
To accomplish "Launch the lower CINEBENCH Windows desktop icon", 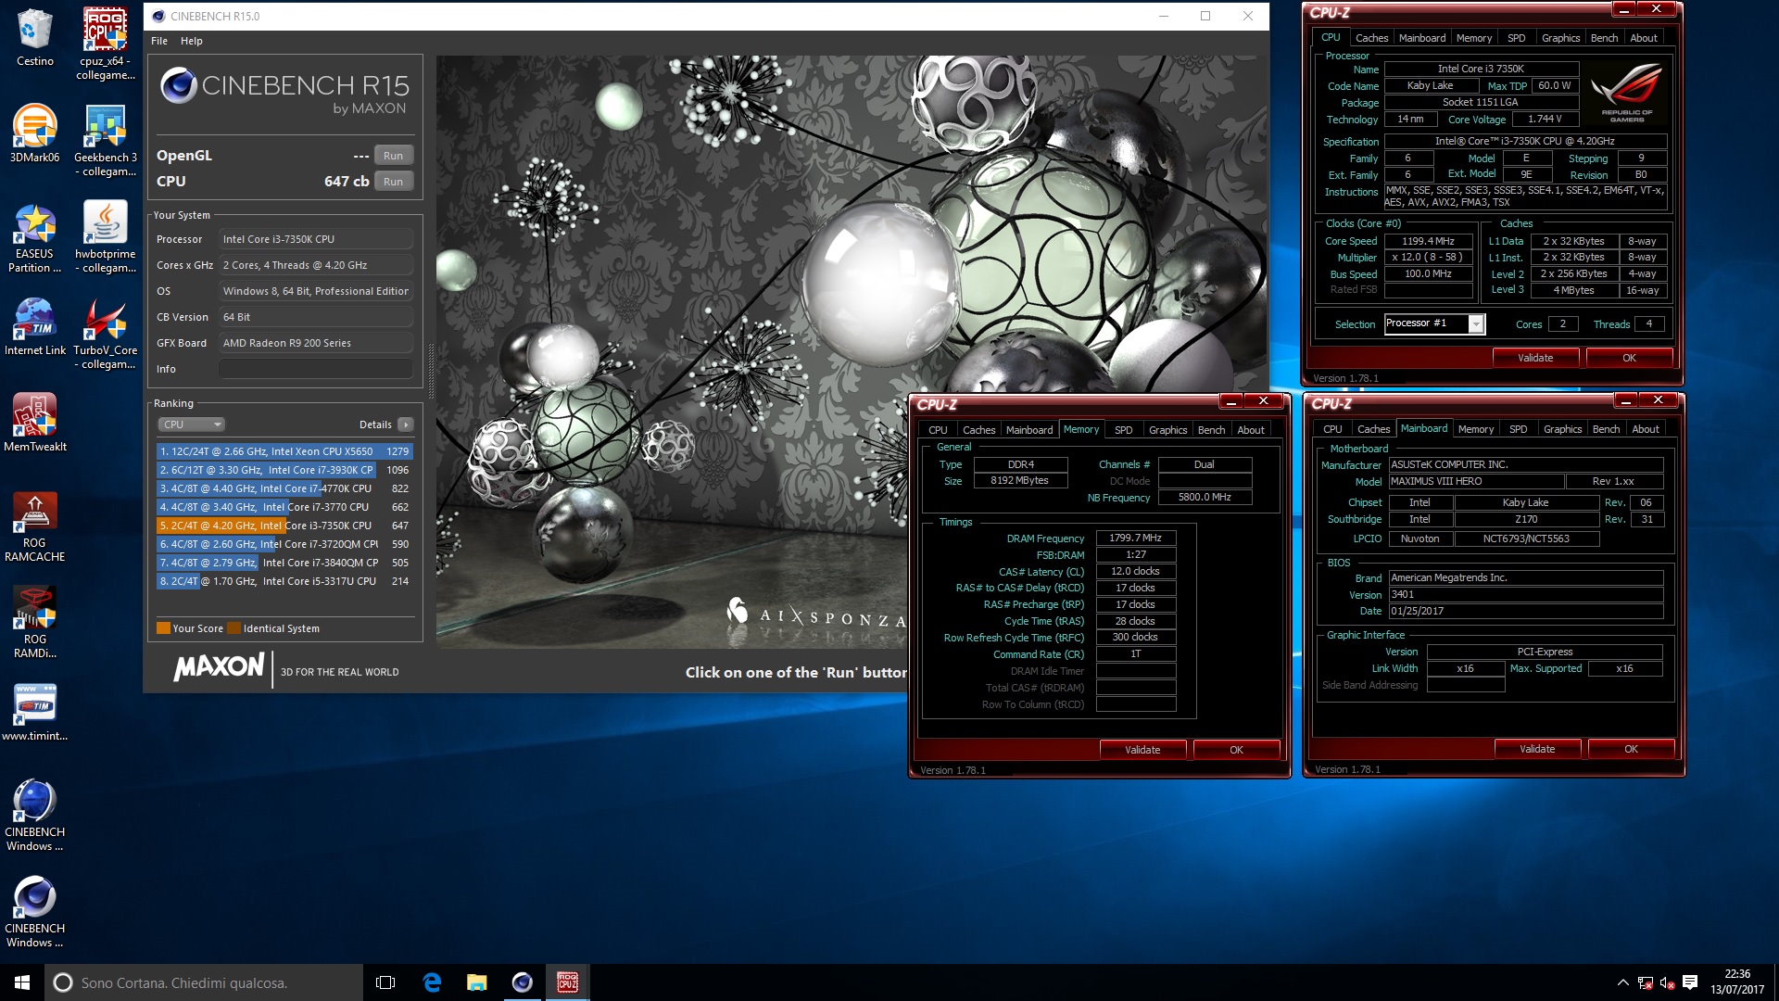I will tap(34, 912).
